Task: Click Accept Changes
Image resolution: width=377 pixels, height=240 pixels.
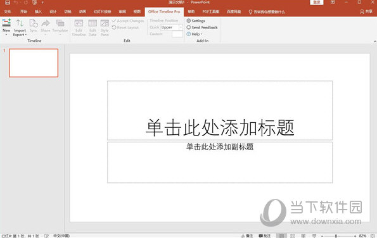Action: (128, 21)
